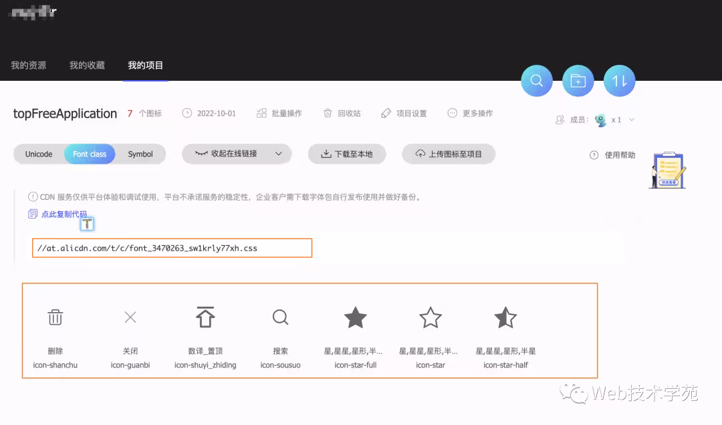Image resolution: width=722 pixels, height=425 pixels.
Task: Click the blue add-folder new project button
Action: pyautogui.click(x=578, y=81)
